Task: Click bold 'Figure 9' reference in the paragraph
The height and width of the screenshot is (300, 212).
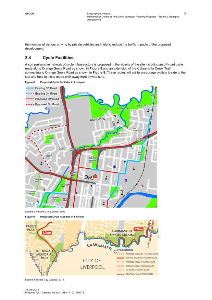Action: [99, 72]
